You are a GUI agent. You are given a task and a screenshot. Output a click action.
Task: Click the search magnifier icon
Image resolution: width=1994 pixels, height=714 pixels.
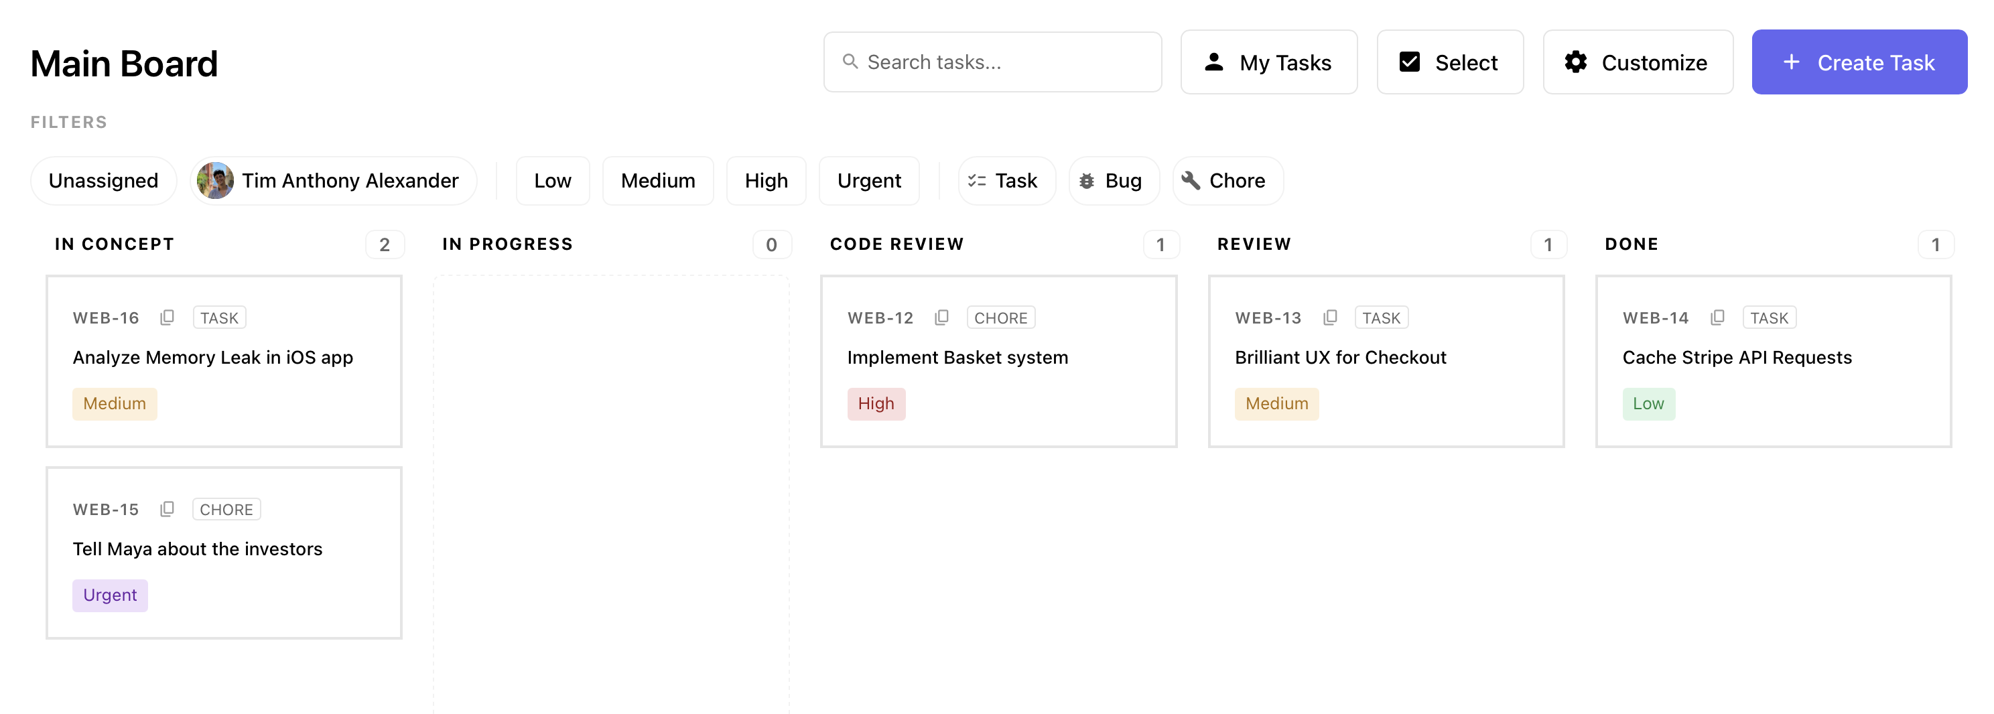pyautogui.click(x=850, y=62)
